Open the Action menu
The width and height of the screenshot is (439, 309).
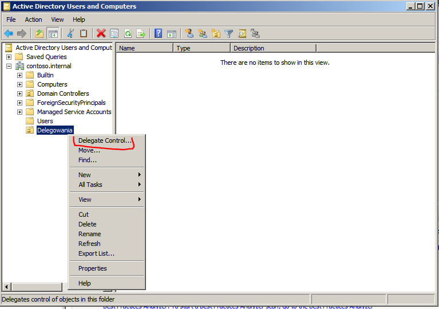click(x=33, y=19)
